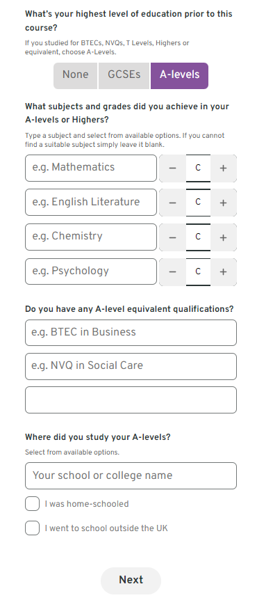Lower the English Literature grade using minus
This screenshot has height=607, width=257.
173,203
